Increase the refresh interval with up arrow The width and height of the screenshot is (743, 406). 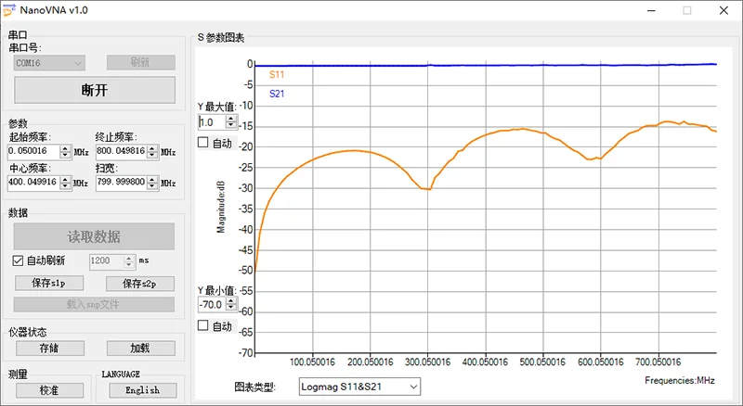[129, 259]
